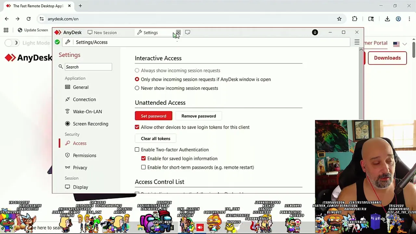416x234 pixels.
Task: Click the AnyDesk settings vertical scrollbar
Action: point(361,85)
